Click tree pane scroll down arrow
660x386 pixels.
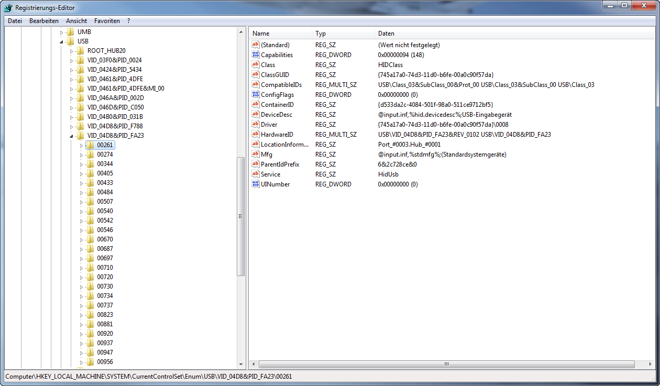[241, 364]
